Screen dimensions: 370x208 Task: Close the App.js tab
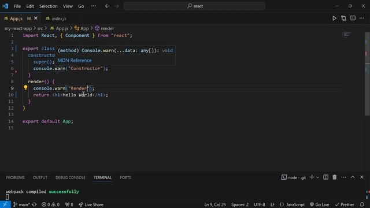(36, 18)
